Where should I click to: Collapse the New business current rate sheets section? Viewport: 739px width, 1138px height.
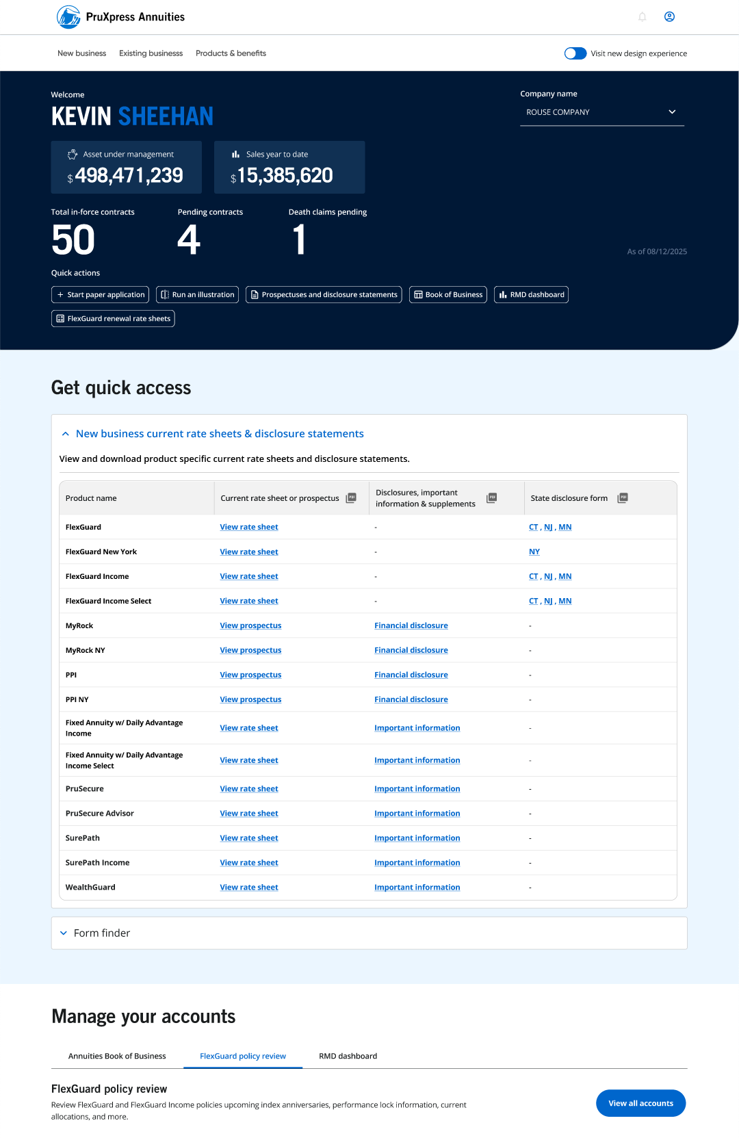[66, 434]
